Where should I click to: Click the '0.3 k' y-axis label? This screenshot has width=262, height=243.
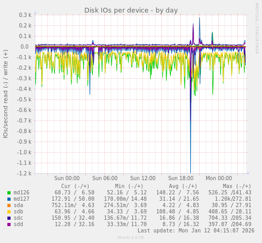[x=25, y=15]
